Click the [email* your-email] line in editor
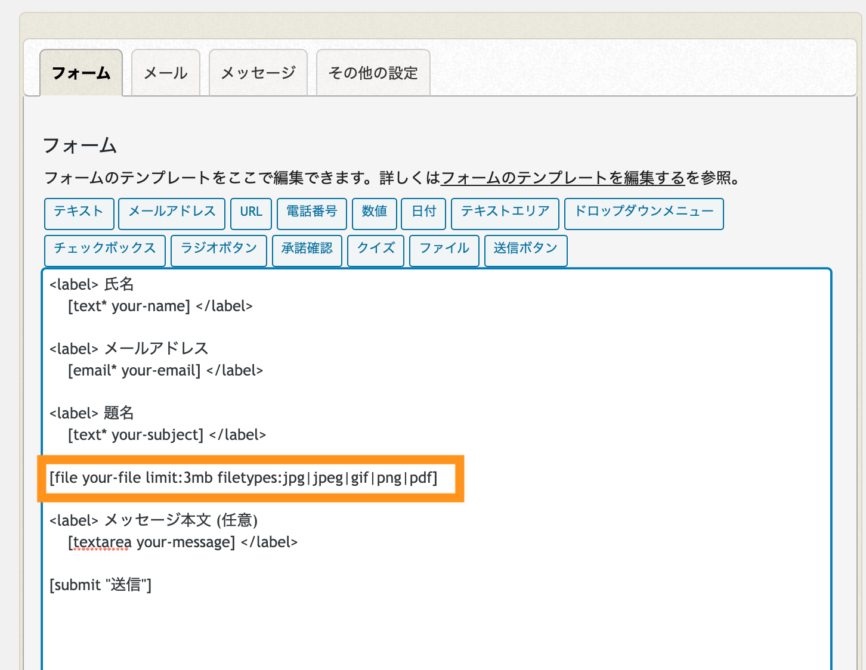866x670 pixels. click(x=166, y=370)
